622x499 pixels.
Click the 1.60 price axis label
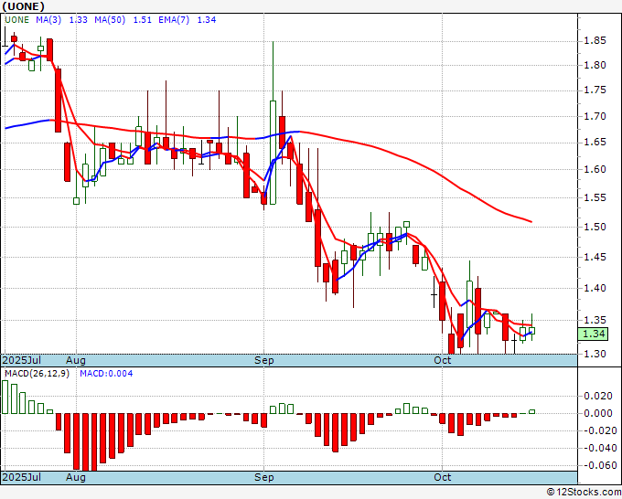595,169
